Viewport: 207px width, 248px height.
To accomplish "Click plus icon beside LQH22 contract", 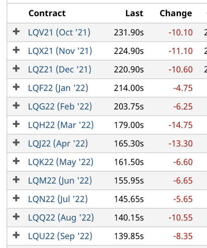I will [x=16, y=124].
